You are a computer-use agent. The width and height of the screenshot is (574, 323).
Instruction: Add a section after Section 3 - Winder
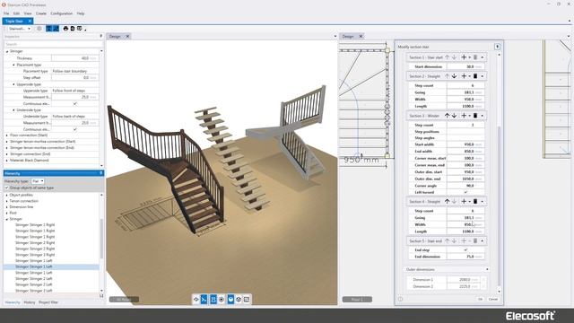464,116
